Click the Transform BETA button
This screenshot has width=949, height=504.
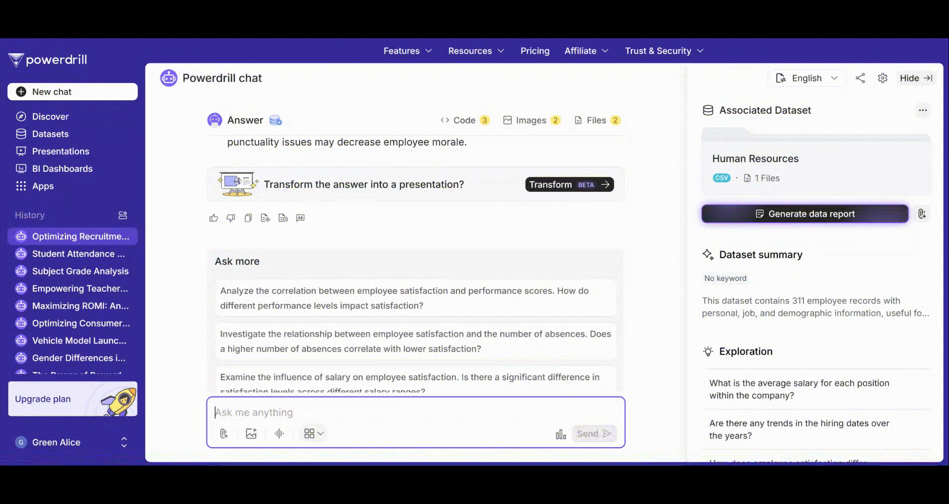tap(569, 184)
